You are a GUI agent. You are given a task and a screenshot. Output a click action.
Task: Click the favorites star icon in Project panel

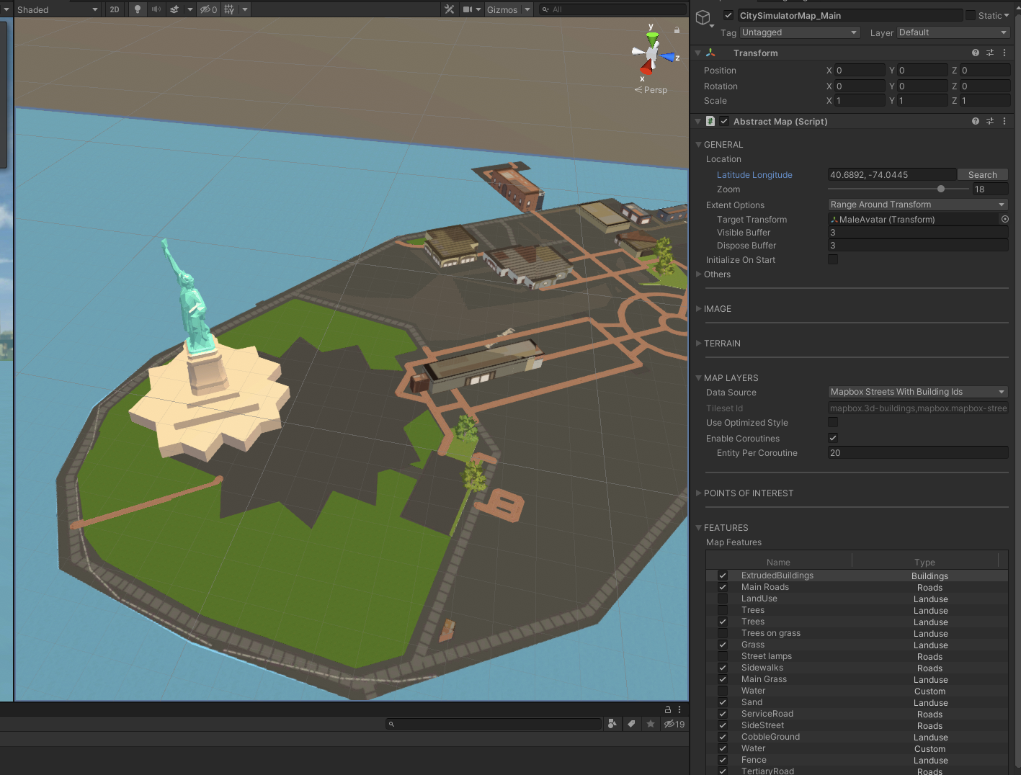pos(651,724)
